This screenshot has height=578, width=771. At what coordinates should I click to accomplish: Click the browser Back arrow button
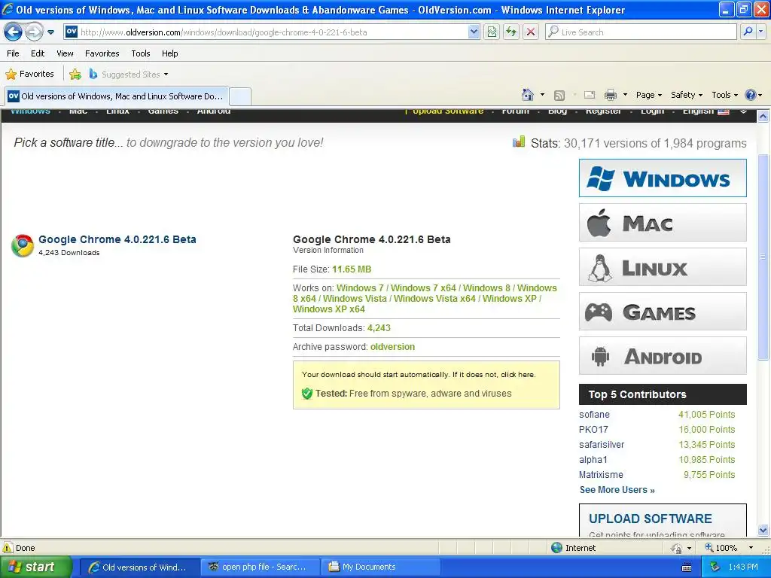pos(14,32)
